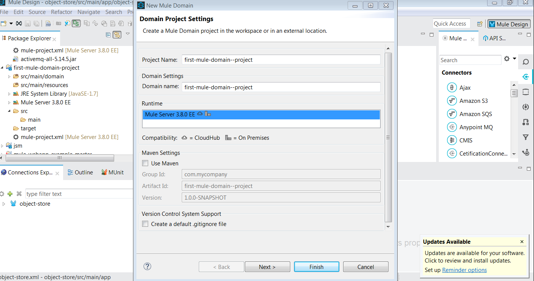
Task: Expand the JRE System Library node
Action: (9, 94)
